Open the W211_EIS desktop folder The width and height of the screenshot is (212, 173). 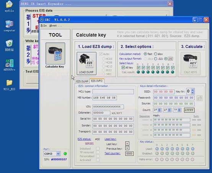9,85
